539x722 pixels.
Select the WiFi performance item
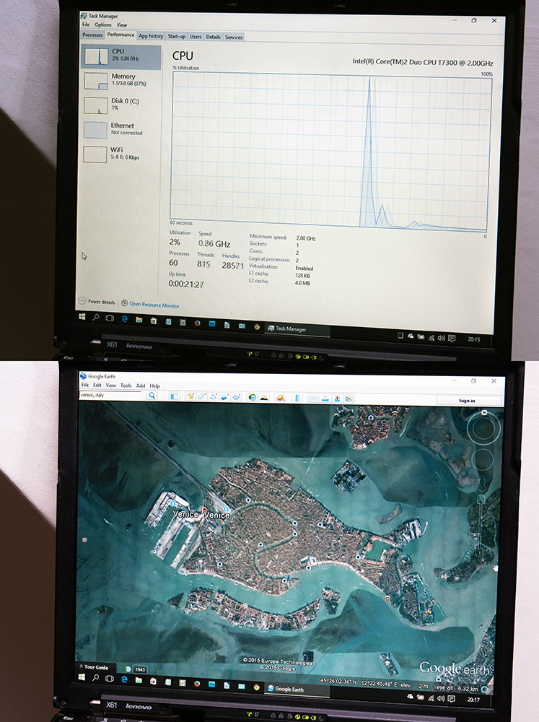[x=121, y=155]
